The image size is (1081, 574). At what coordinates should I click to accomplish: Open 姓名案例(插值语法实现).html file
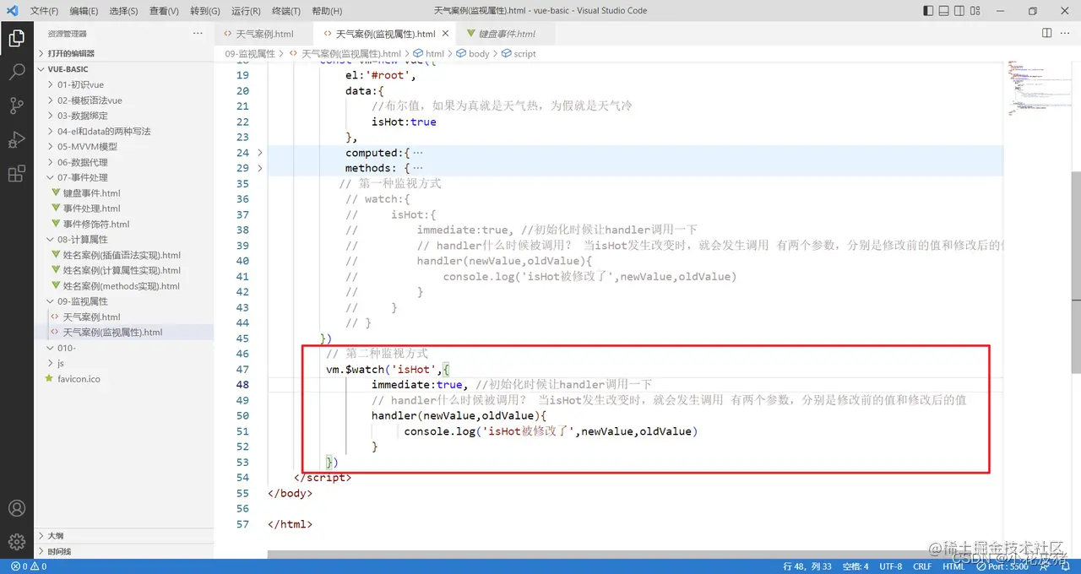tap(123, 255)
